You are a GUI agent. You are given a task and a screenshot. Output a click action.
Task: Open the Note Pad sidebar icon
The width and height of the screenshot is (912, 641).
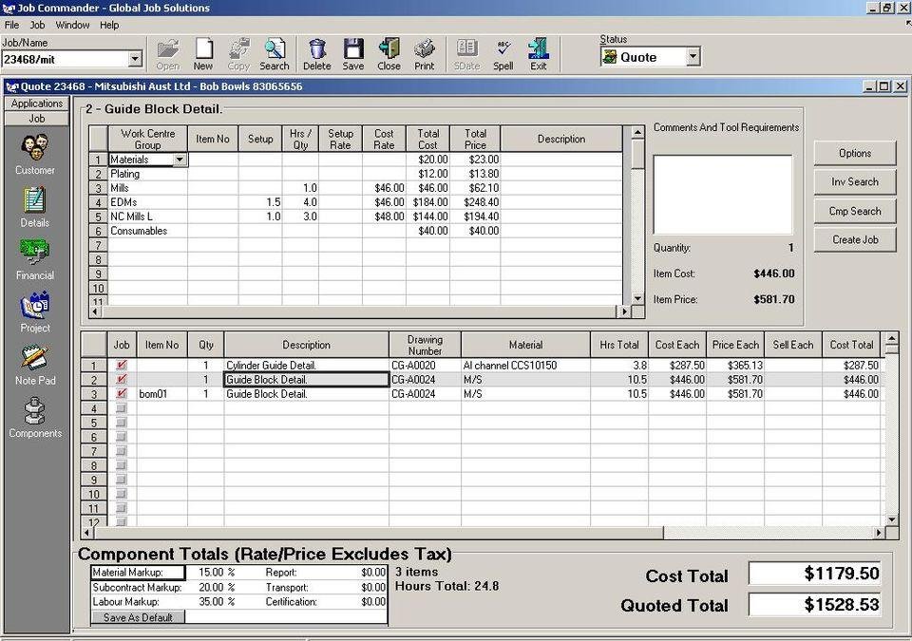tap(35, 365)
